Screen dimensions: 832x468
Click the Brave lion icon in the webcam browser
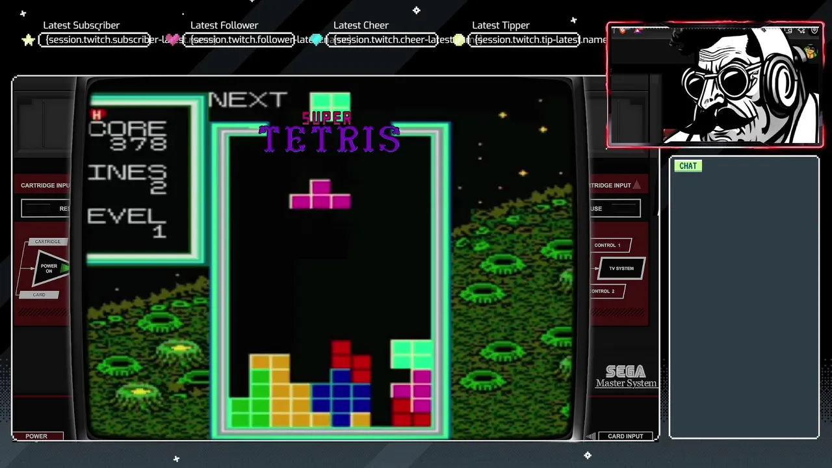tap(623, 30)
